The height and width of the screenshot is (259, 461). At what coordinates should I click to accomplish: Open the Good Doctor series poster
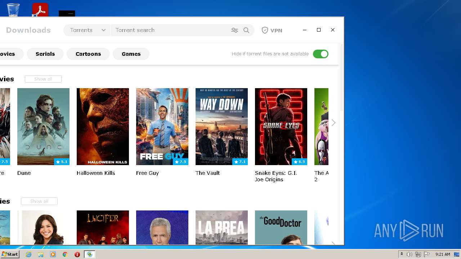[x=281, y=227]
